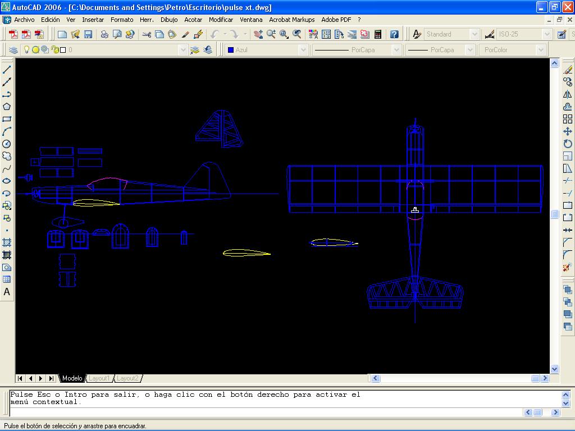This screenshot has height=431, width=575.
Task: Toggle layer 0 on/off lightbulb
Action: [x=26, y=49]
